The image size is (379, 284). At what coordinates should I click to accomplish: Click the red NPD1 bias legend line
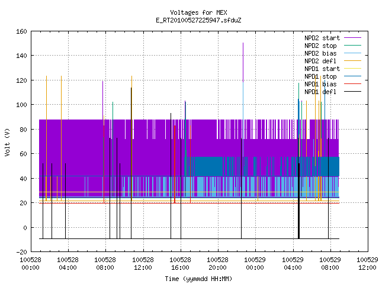pos(353,84)
